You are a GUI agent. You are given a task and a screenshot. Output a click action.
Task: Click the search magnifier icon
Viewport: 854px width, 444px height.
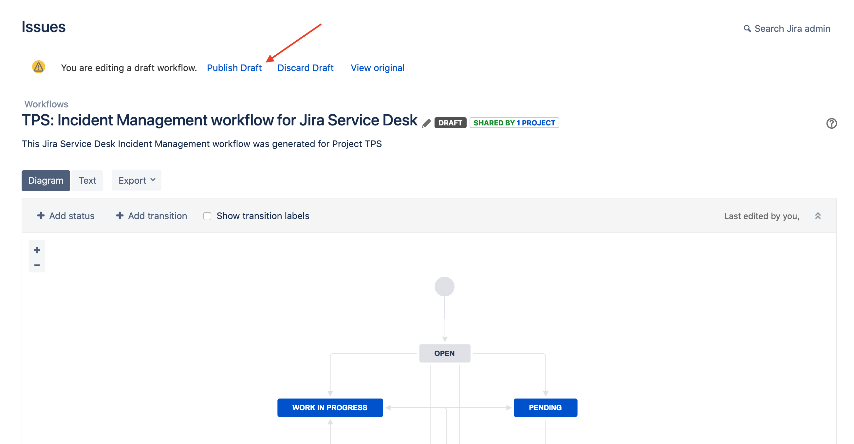(x=747, y=29)
